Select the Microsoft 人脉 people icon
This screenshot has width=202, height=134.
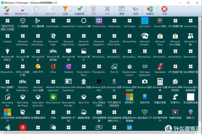pos(190,36)
